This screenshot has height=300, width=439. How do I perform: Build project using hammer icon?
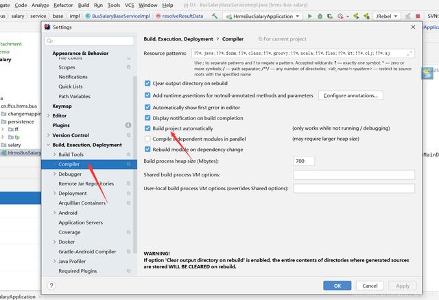(x=215, y=16)
